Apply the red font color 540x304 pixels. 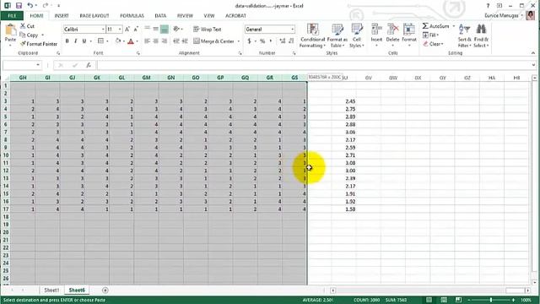pyautogui.click(x=131, y=41)
